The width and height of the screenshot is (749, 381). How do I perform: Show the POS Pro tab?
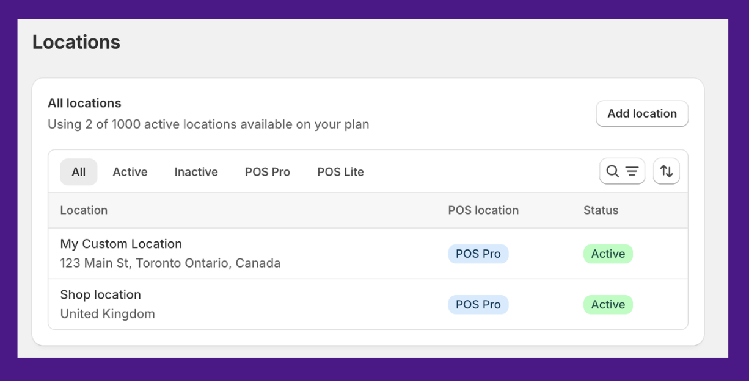[x=268, y=172]
